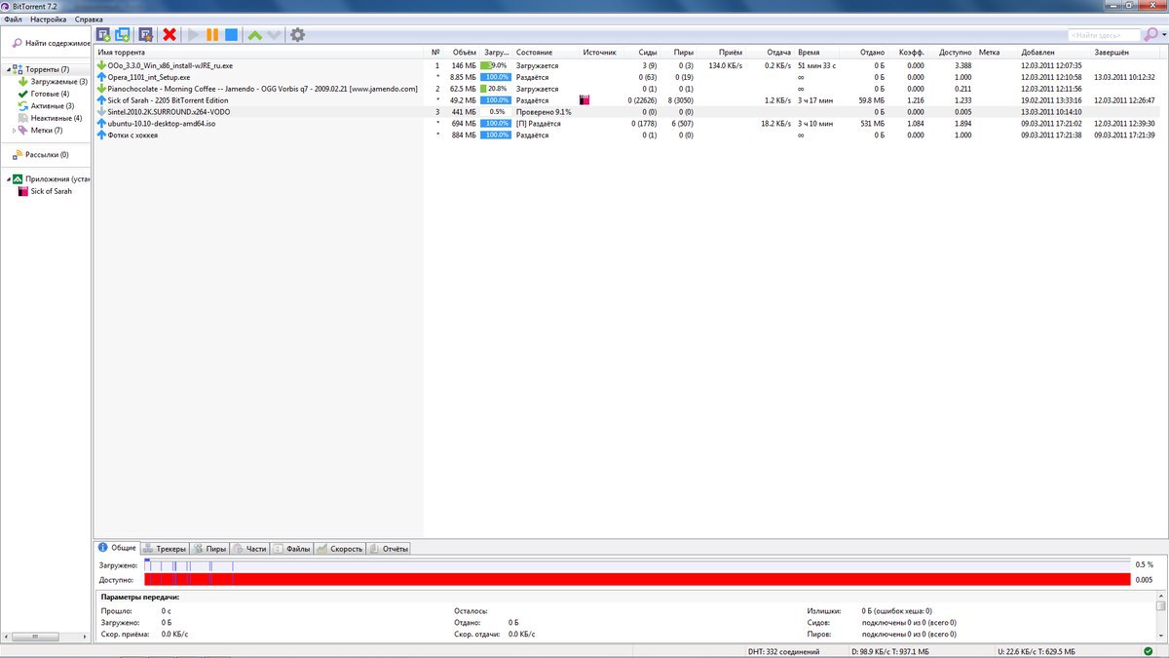Click the 100.0% progress bar of Opera_1101_int_Setup.exe
Image resolution: width=1169 pixels, height=658 pixels.
tap(496, 77)
